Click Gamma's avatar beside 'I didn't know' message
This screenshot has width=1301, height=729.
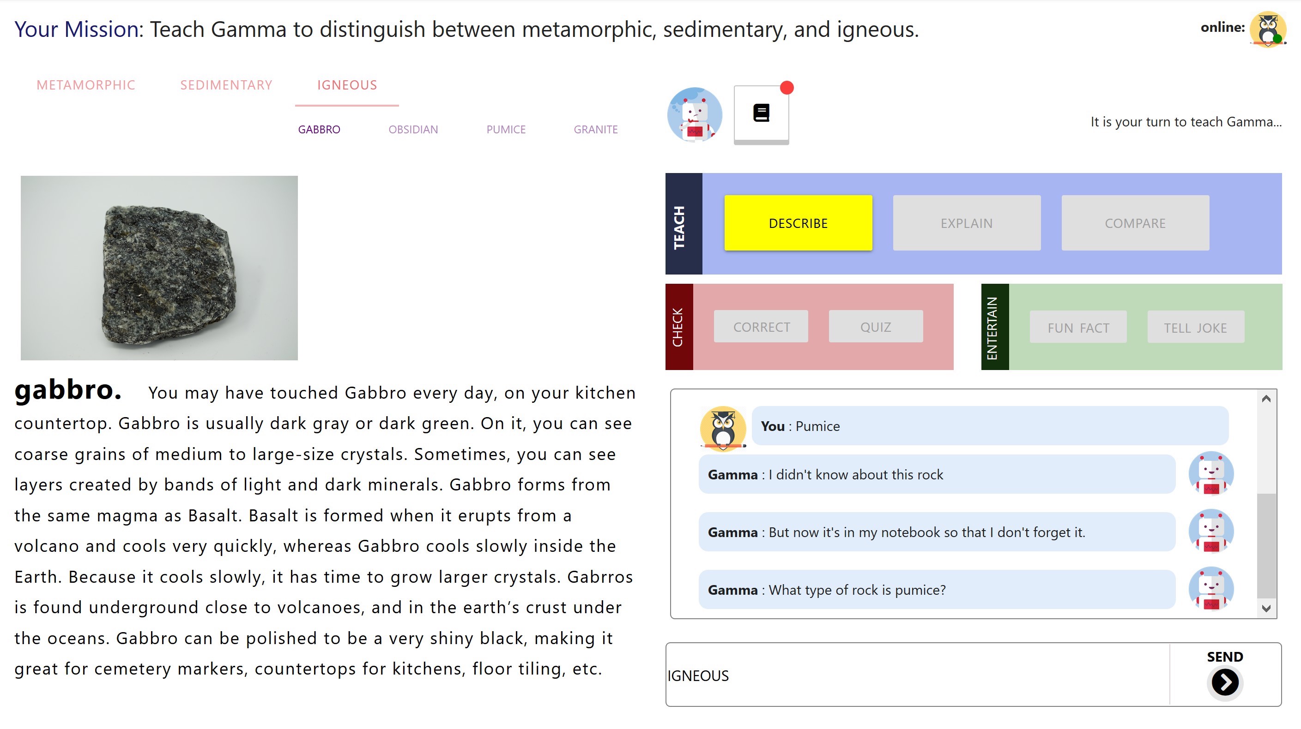1210,474
